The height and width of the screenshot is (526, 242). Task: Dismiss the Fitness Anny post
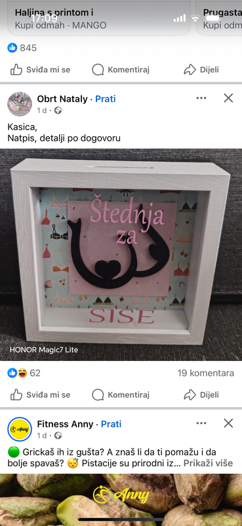[x=228, y=423]
